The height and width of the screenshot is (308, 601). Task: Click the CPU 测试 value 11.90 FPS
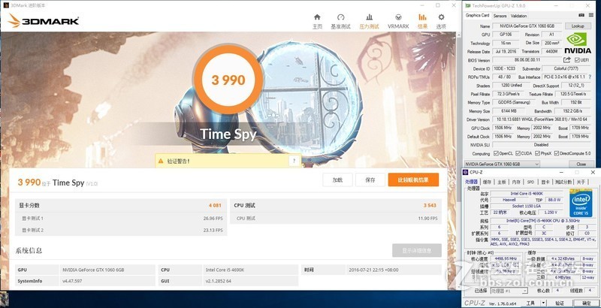428,219
